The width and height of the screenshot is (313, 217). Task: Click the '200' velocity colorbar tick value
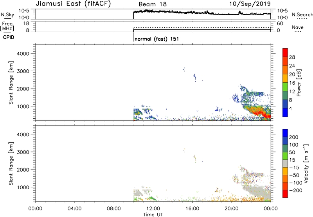tap(294, 137)
